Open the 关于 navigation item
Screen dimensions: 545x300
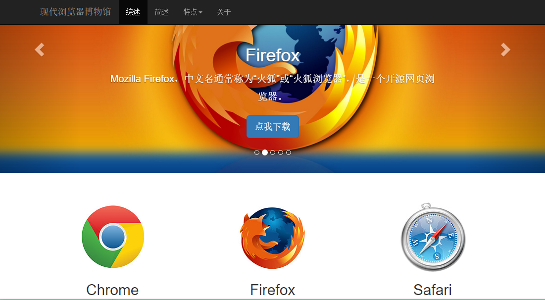pos(224,12)
